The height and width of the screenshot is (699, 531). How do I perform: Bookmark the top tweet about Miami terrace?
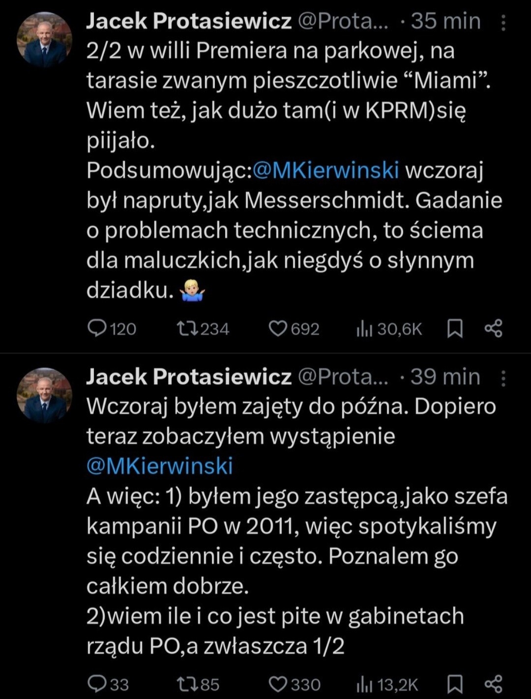tap(455, 328)
